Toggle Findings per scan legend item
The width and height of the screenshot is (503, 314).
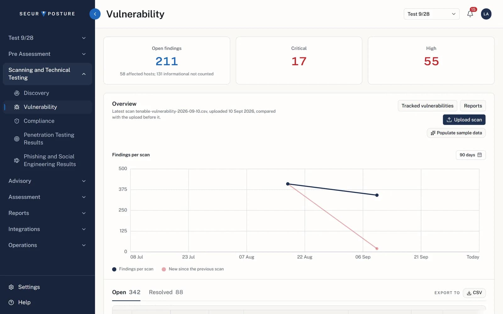click(133, 269)
